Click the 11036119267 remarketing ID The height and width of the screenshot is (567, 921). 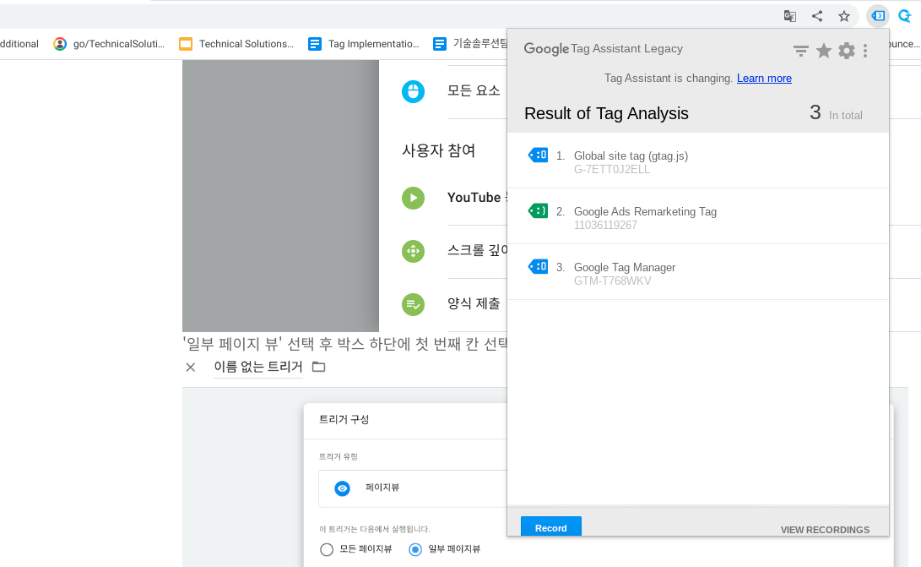[605, 226]
